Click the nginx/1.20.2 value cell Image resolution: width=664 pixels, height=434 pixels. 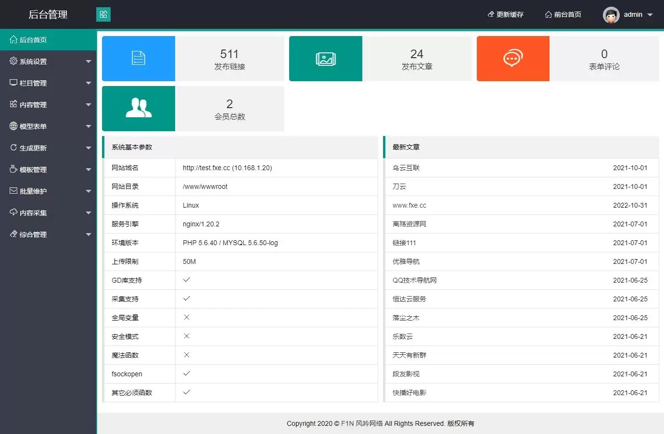click(276, 224)
